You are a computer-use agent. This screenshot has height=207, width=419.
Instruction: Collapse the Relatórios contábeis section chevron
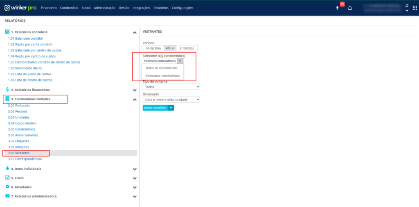click(135, 33)
